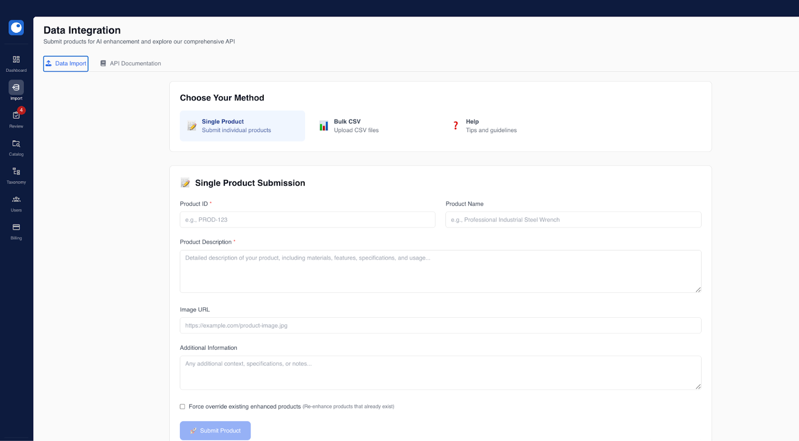Grab the Additional Information resize handle
The width and height of the screenshot is (799, 441).
698,387
